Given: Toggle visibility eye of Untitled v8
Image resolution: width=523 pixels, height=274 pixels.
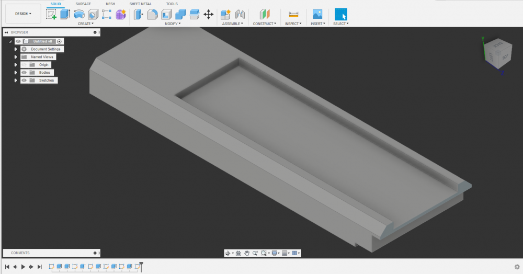Looking at the screenshot, I should click(18, 41).
